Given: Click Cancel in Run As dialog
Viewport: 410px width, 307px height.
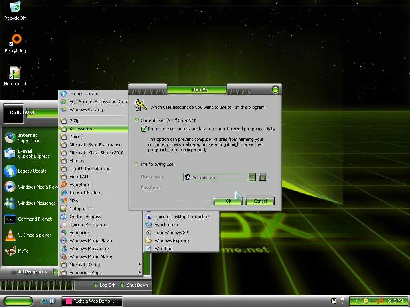Looking at the screenshot, I should coord(260,201).
